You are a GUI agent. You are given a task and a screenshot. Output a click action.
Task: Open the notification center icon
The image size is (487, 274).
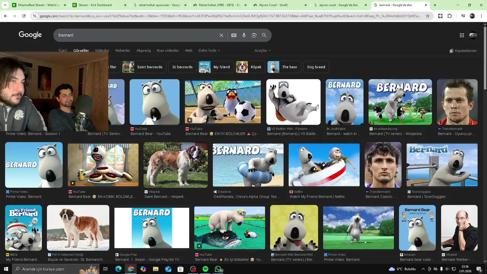click(x=479, y=269)
